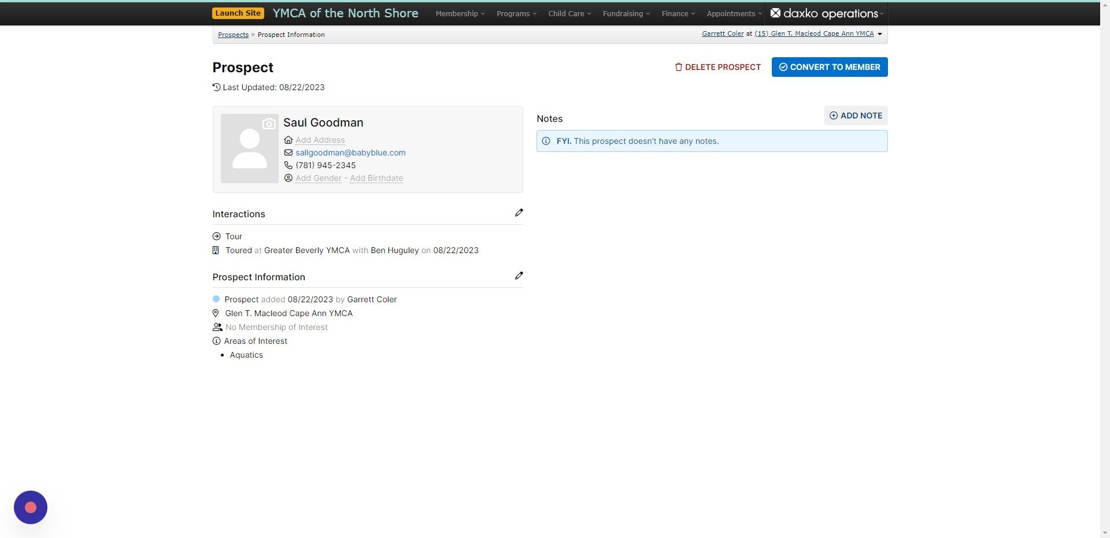Image resolution: width=1110 pixels, height=538 pixels.
Task: Click the phone number (781) 945-2345
Action: click(325, 165)
